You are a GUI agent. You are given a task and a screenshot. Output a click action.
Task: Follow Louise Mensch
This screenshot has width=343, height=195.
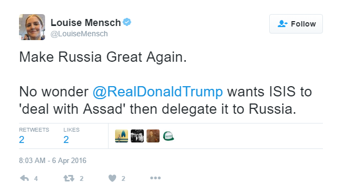pyautogui.click(x=296, y=24)
